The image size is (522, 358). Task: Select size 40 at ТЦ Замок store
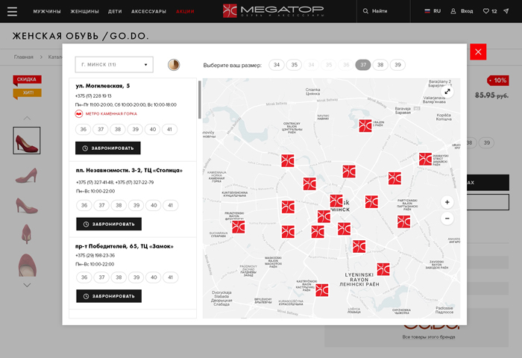coord(154,277)
